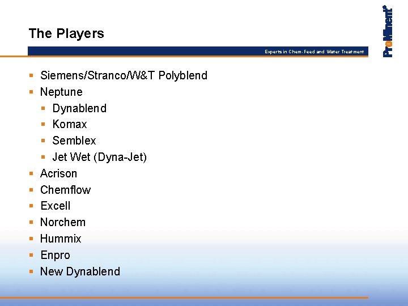Select 'The Players' slide title

click(x=66, y=33)
